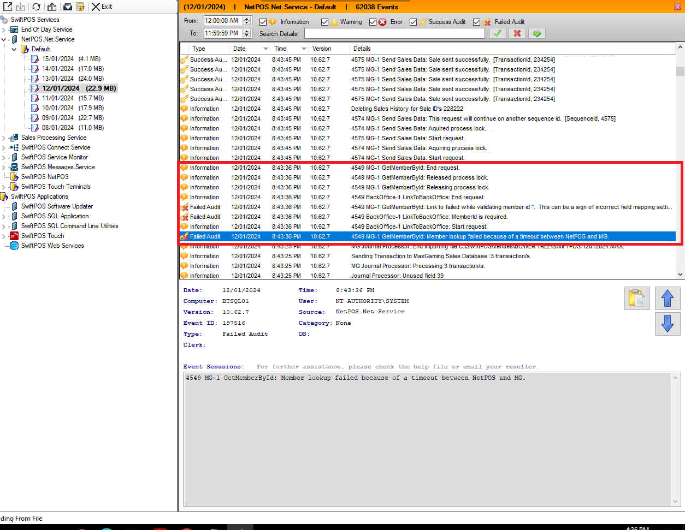Click the event list vertical scrollbar thumb
This screenshot has width=685, height=530.
pos(680,72)
